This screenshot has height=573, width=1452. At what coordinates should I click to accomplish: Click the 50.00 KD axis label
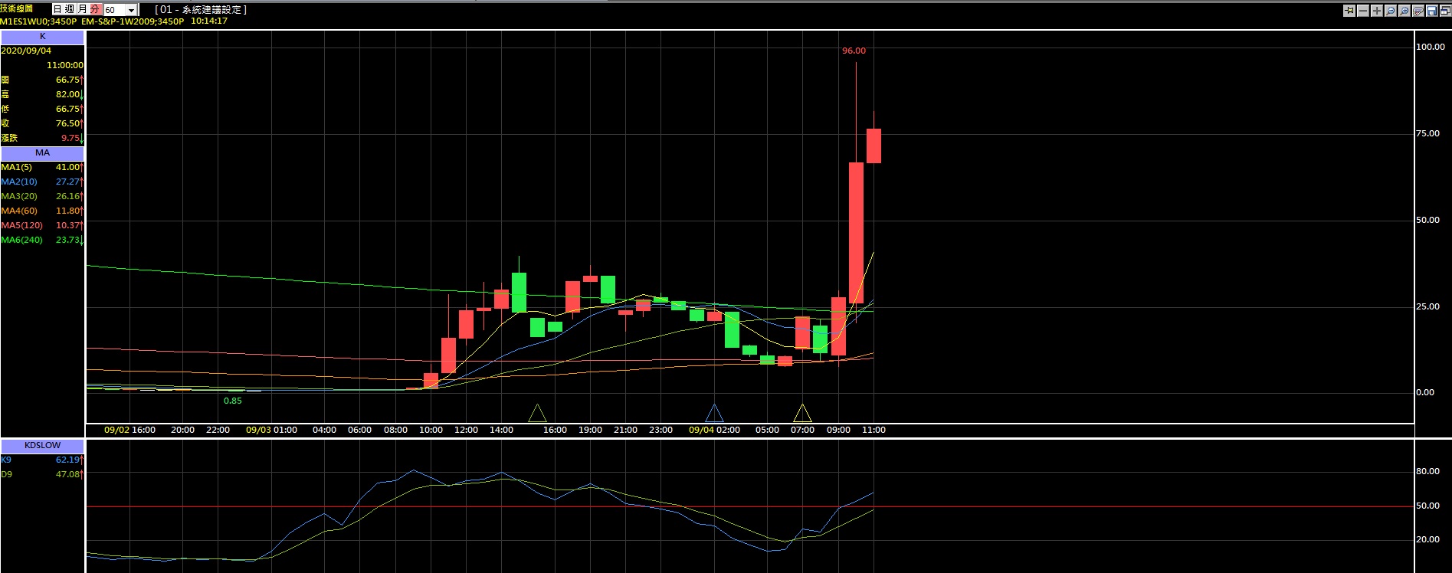1427,506
